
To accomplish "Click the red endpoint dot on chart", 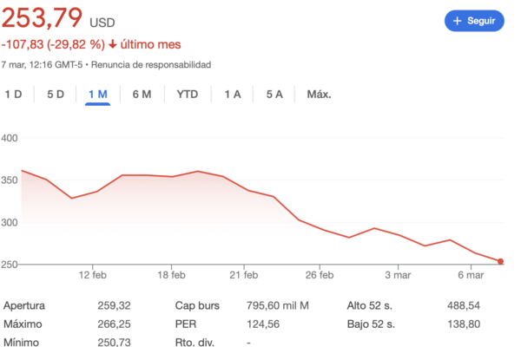I will (x=500, y=262).
